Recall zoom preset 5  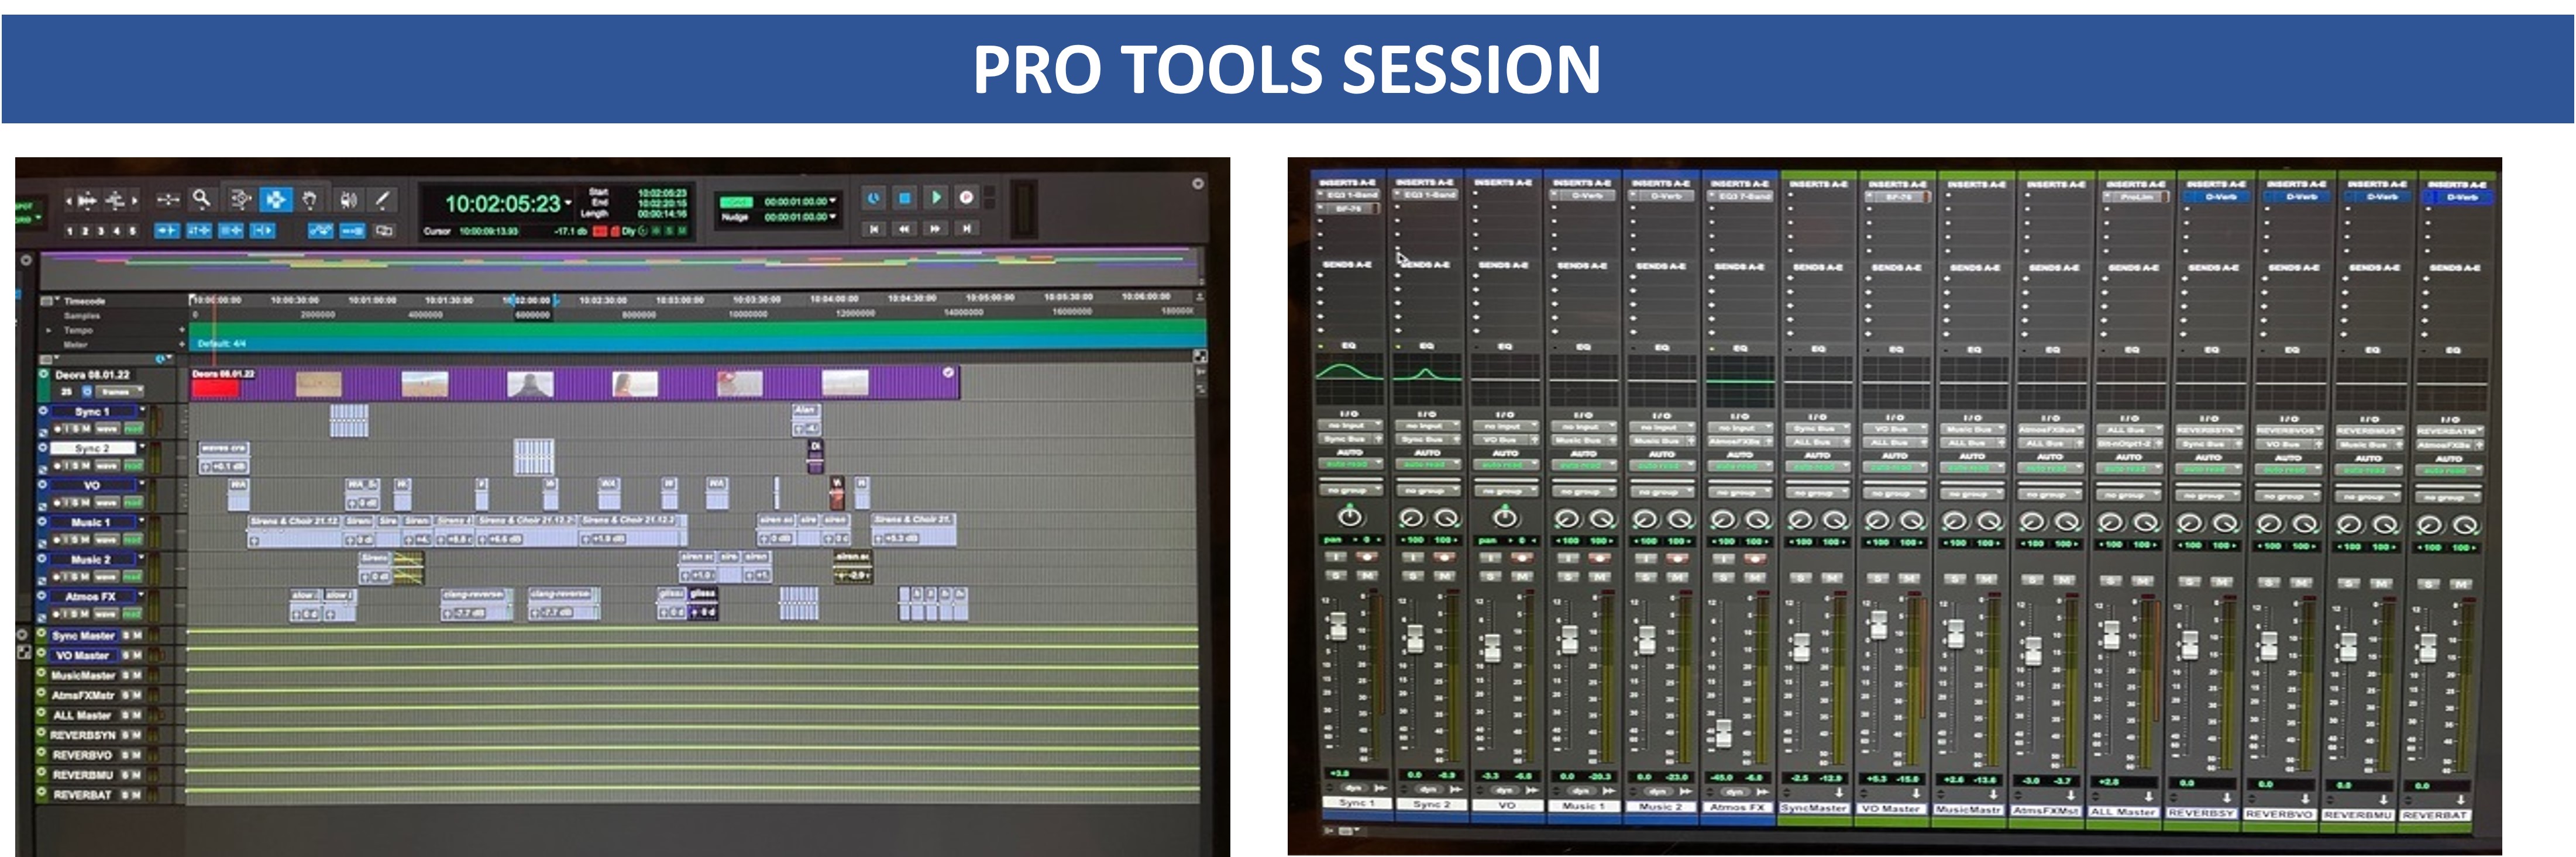(132, 231)
